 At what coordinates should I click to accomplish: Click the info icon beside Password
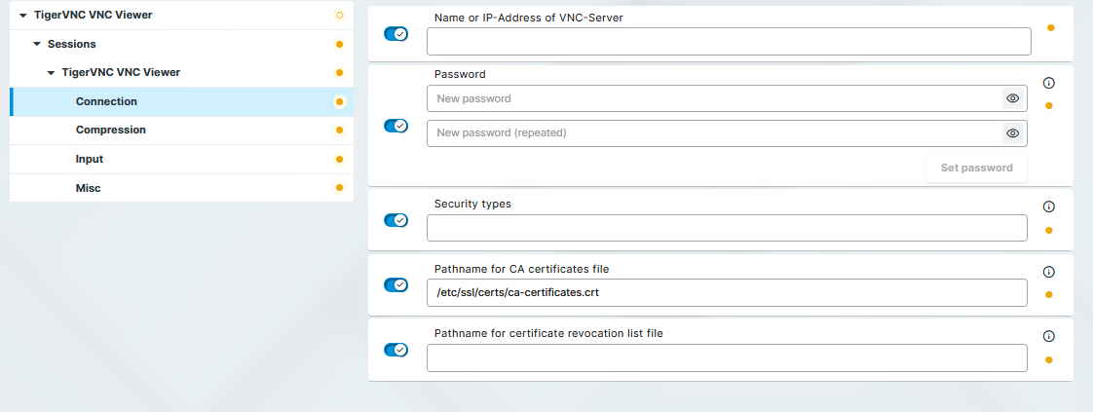point(1049,84)
